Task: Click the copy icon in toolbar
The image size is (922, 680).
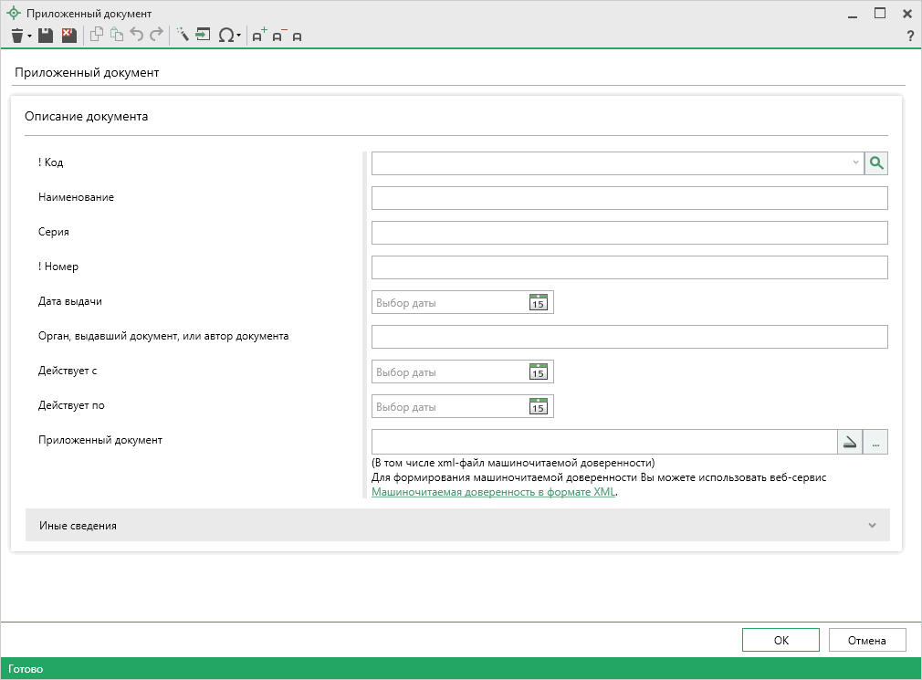Action: [x=97, y=36]
